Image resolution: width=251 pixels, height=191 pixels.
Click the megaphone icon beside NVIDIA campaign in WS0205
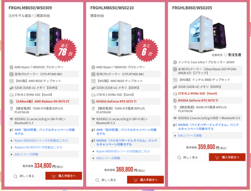(x=175, y=125)
